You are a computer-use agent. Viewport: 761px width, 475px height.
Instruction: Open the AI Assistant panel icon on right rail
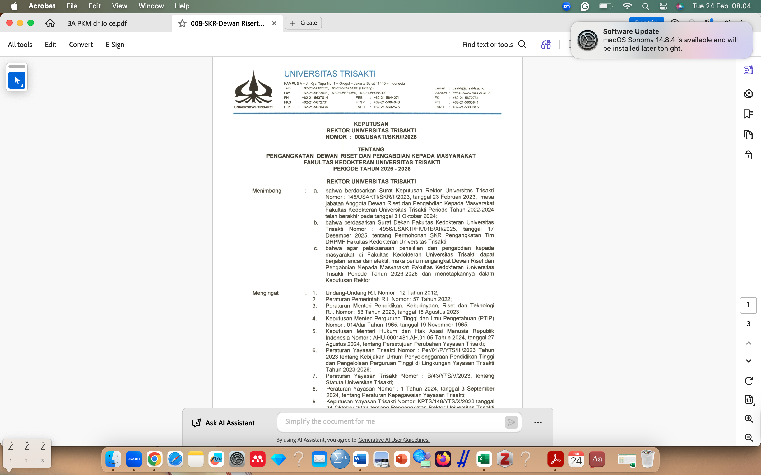(748, 70)
